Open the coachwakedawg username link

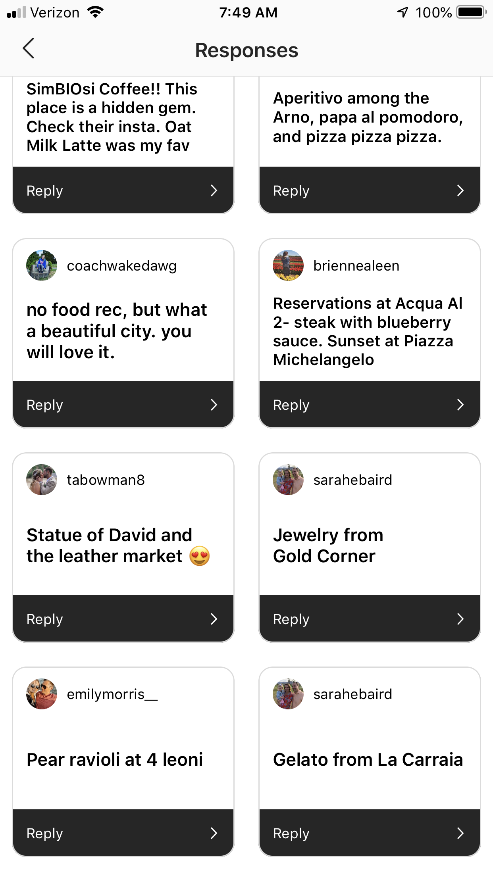(121, 266)
